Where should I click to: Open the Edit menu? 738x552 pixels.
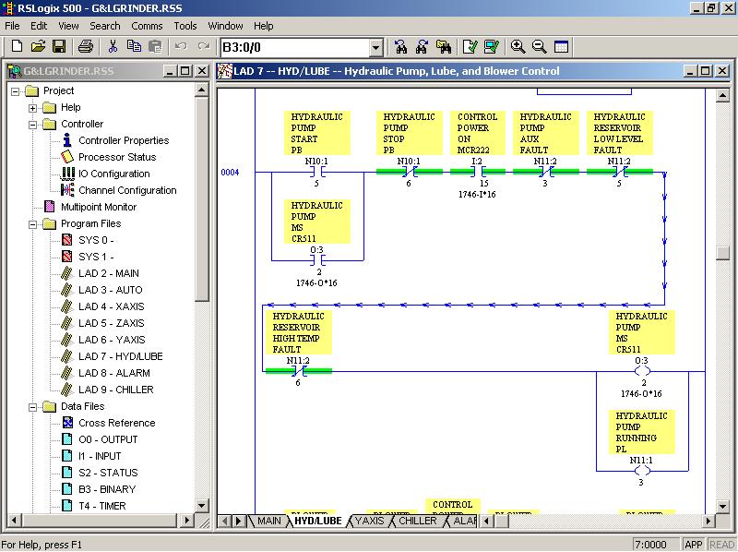(x=39, y=26)
